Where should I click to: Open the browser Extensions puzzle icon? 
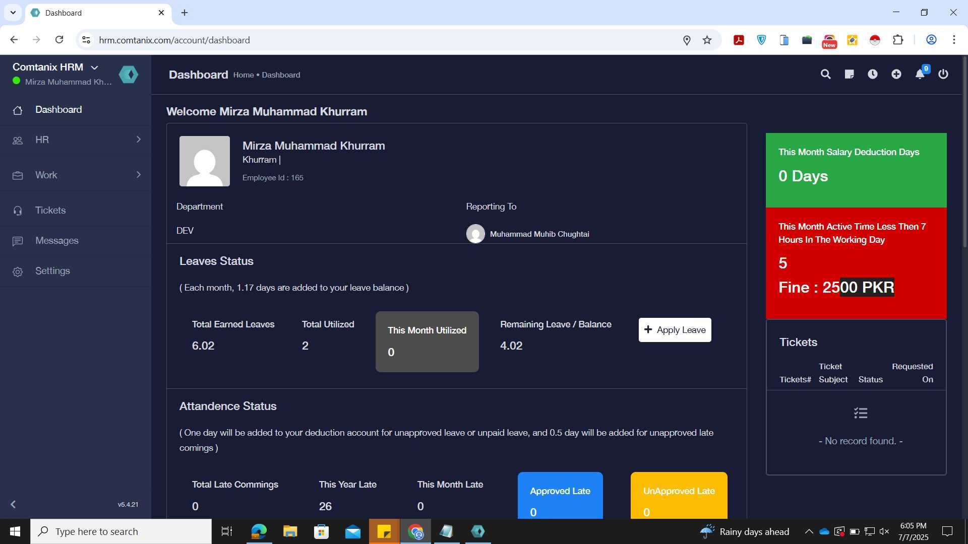898,40
